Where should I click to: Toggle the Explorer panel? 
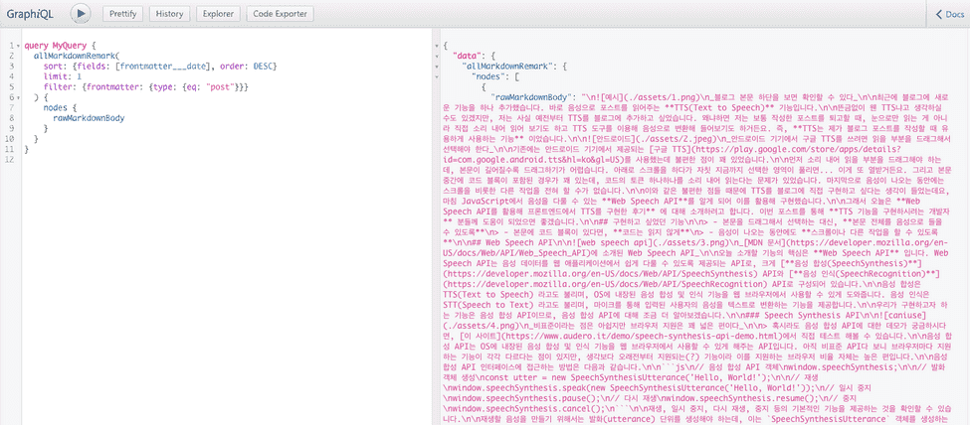tap(216, 14)
